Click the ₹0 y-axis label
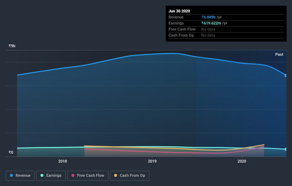 (x=11, y=152)
